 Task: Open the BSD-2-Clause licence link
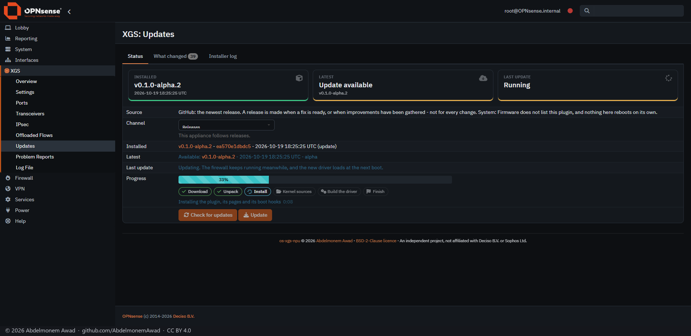pos(376,241)
